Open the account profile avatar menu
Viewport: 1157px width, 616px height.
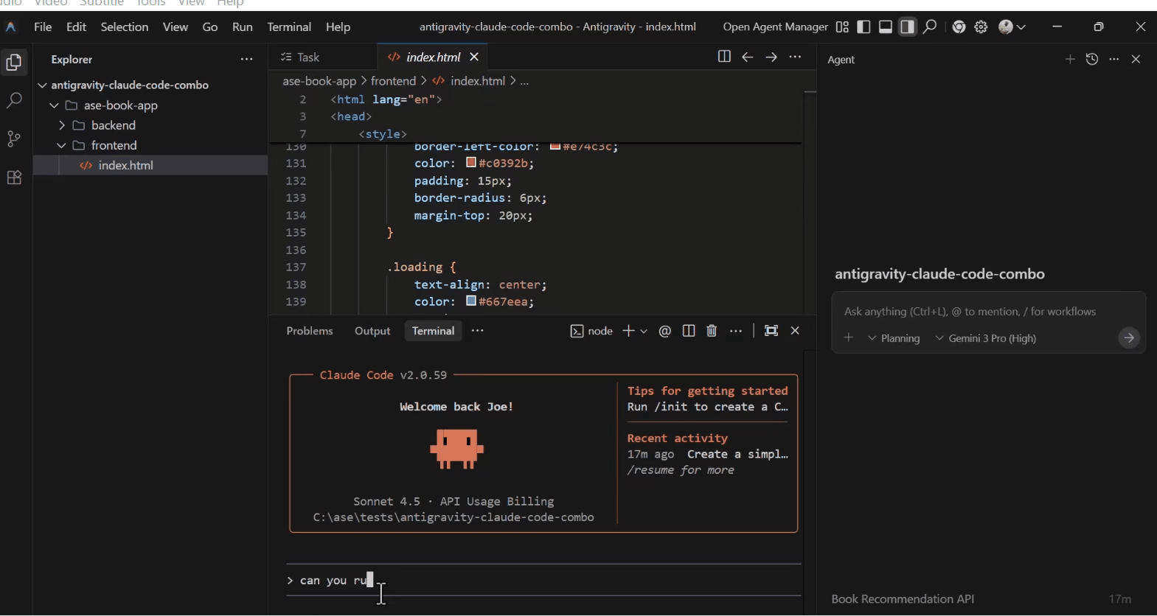coord(1012,27)
